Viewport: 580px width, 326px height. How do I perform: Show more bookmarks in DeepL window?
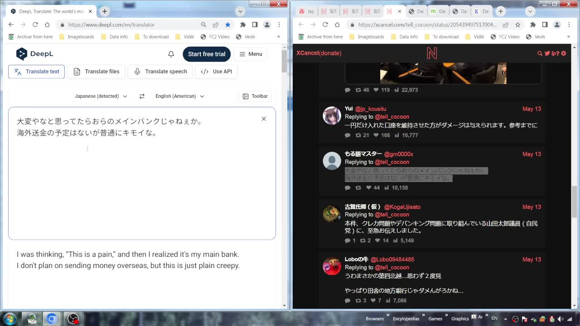(278, 37)
